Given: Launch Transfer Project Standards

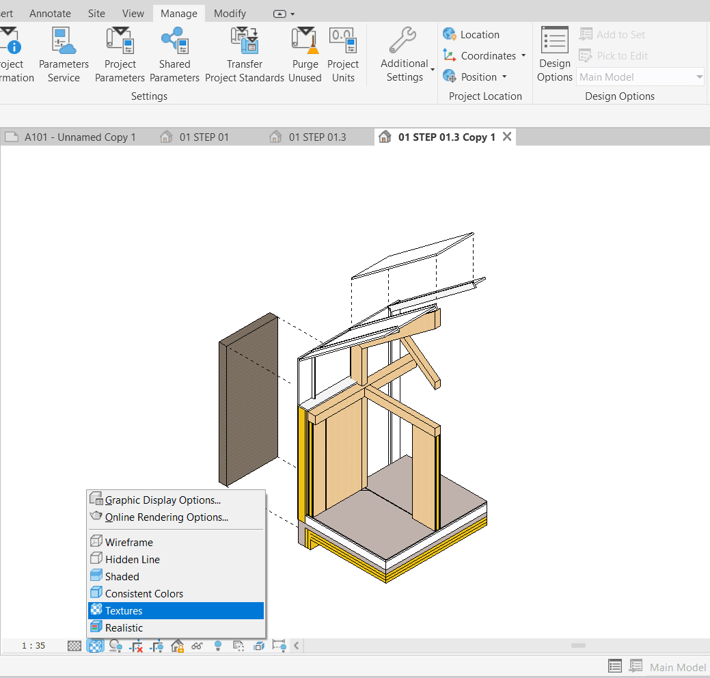Looking at the screenshot, I should point(244,51).
